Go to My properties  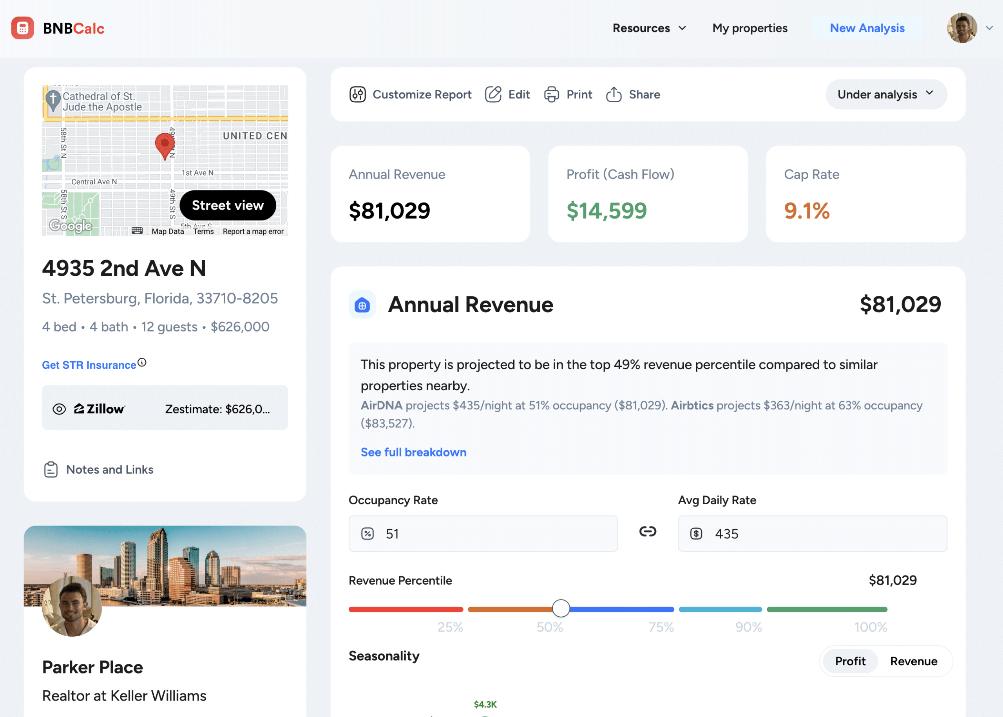click(749, 28)
